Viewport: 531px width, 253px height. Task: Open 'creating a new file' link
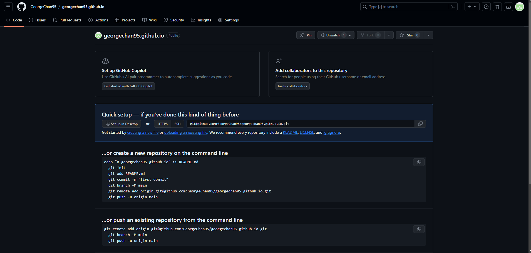143,132
